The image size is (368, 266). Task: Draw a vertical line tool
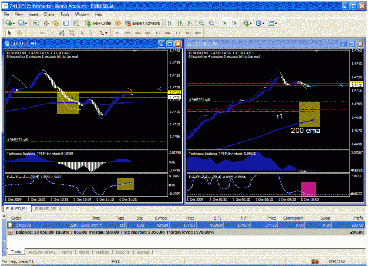[x=32, y=33]
